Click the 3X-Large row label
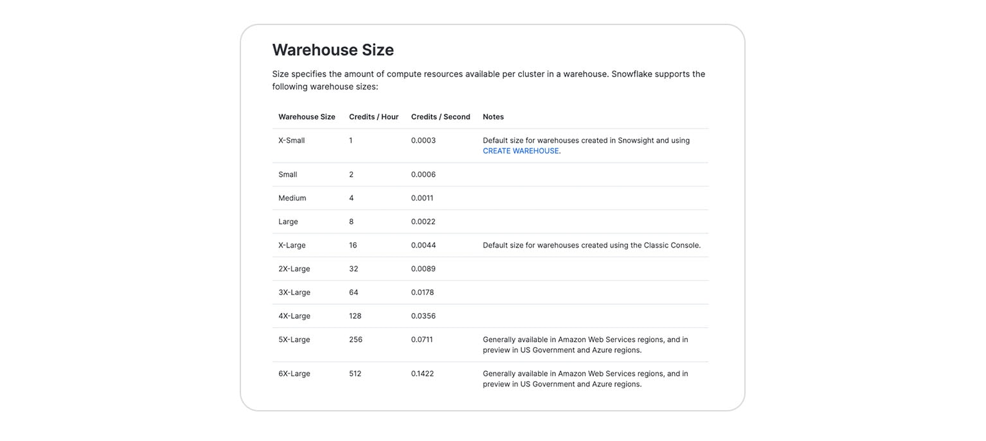Screen dimensions: 986x441 [x=294, y=292]
